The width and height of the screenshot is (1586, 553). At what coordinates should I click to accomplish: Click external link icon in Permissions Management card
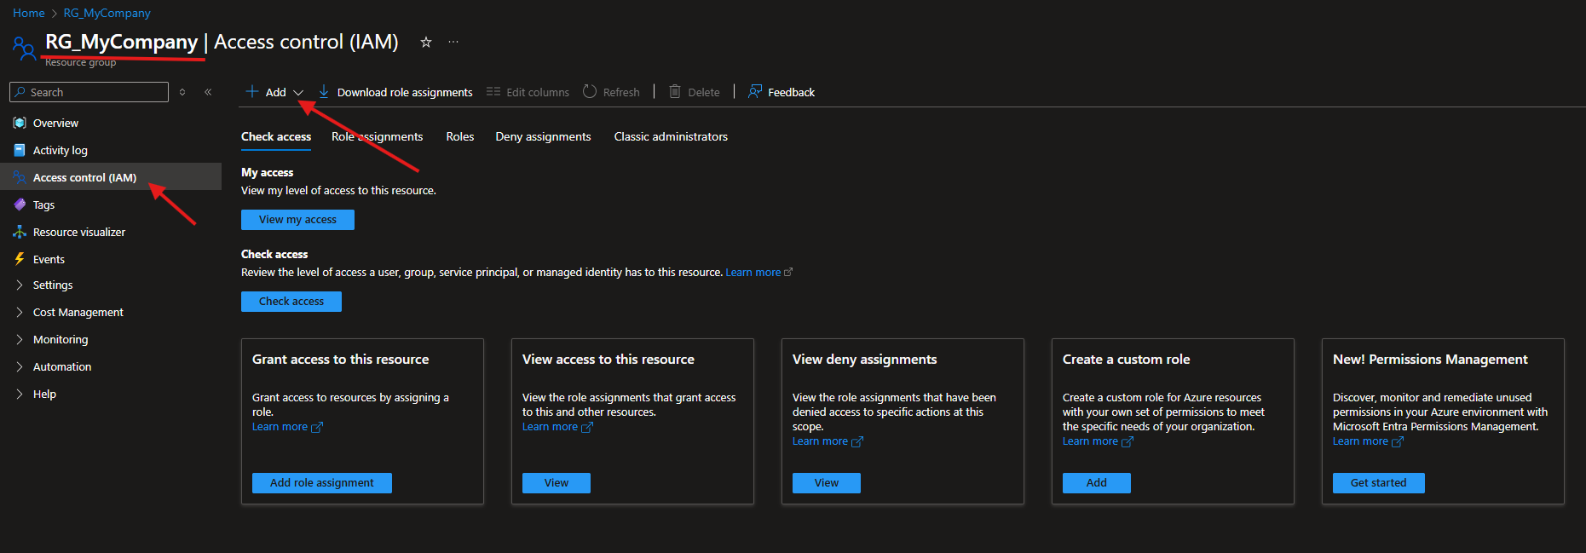click(x=1398, y=441)
